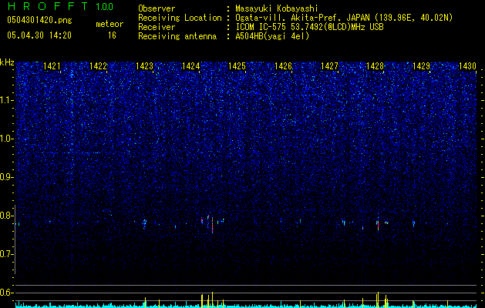Click the tallest yellow level bar after 1424
The height and width of the screenshot is (308, 485).
(x=212, y=300)
